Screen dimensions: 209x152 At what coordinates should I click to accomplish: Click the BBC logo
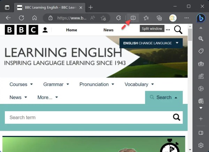click(22, 30)
